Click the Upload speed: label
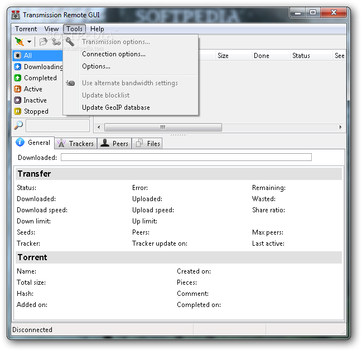Image resolution: width=362 pixels, height=351 pixels. (x=153, y=210)
